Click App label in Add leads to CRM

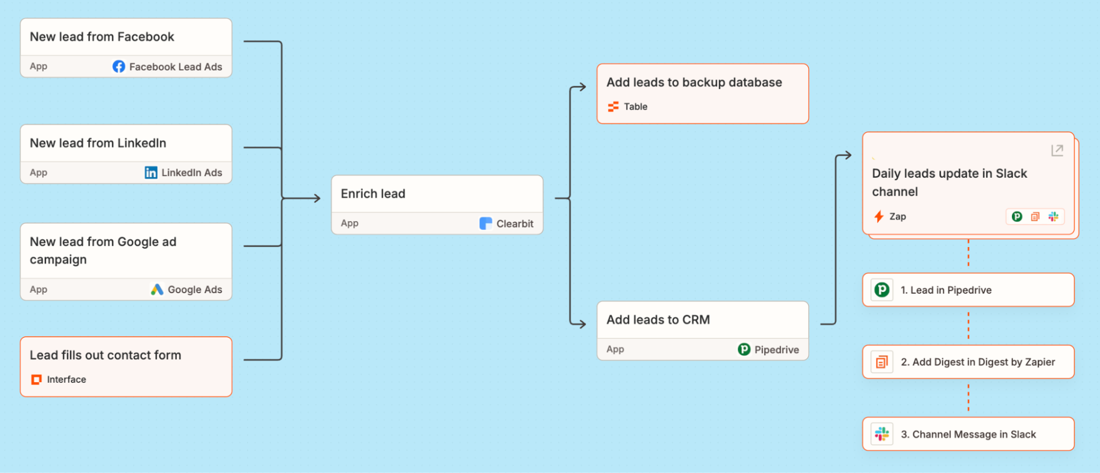tap(615, 349)
